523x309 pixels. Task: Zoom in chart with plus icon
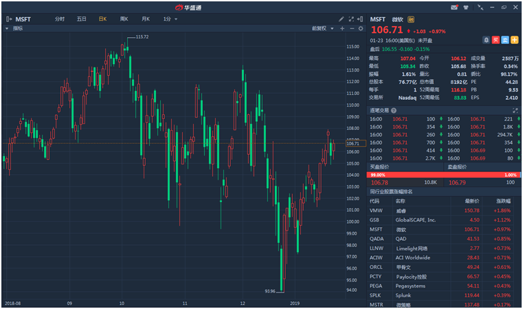(x=342, y=28)
